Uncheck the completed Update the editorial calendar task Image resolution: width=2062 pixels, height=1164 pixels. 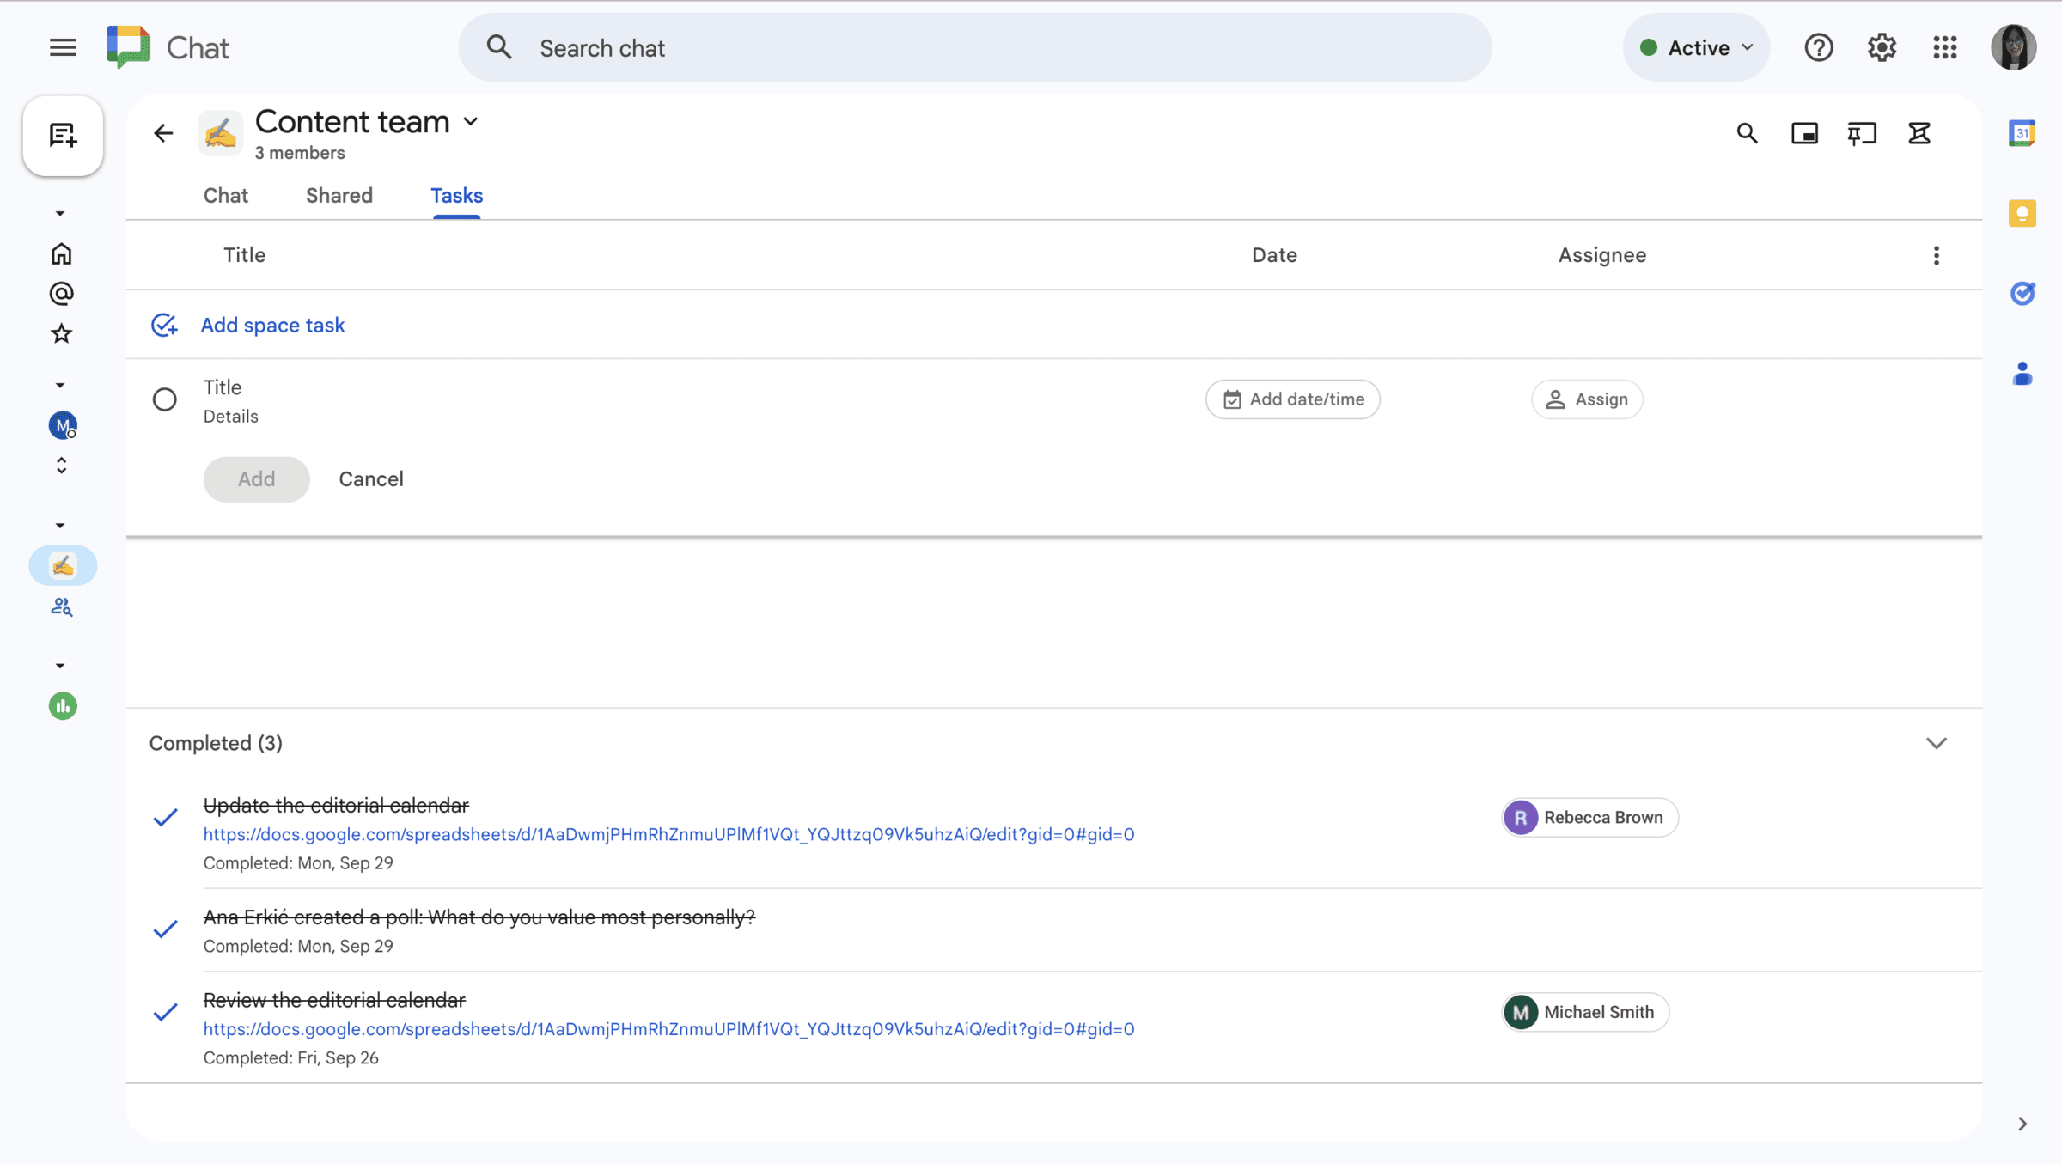coord(164,817)
